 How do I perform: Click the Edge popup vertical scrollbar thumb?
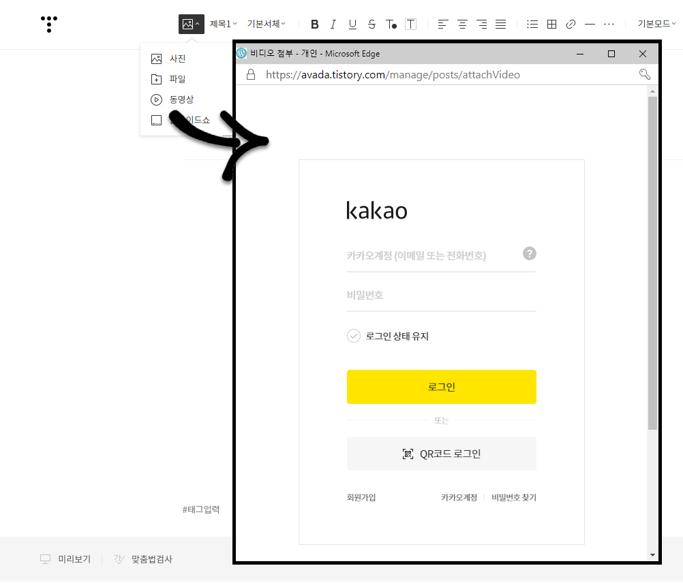click(x=652, y=263)
